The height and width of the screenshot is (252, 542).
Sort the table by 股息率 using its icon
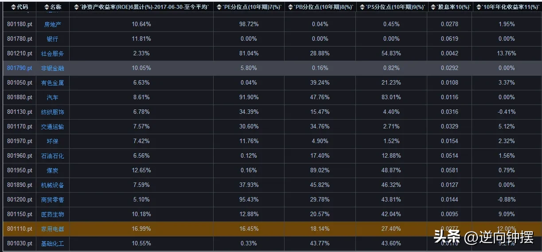point(434,7)
